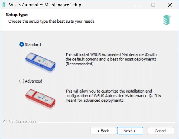Click the teal server logo in header
This screenshot has width=179, height=139.
tap(167, 20)
